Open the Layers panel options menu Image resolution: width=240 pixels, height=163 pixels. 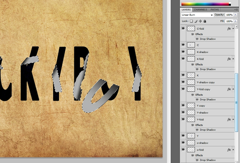click(236, 10)
